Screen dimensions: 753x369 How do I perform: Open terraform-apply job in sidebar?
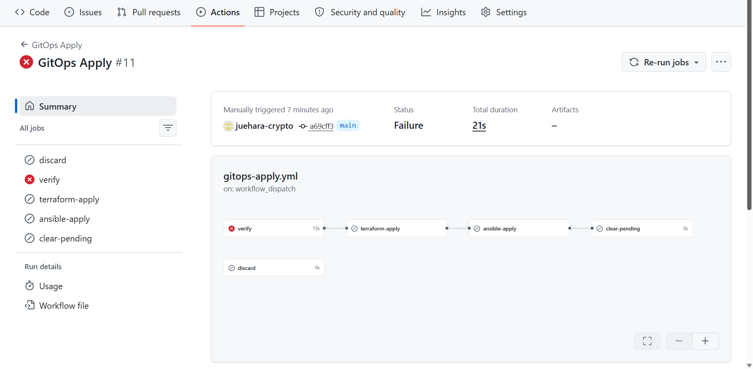coord(98,199)
